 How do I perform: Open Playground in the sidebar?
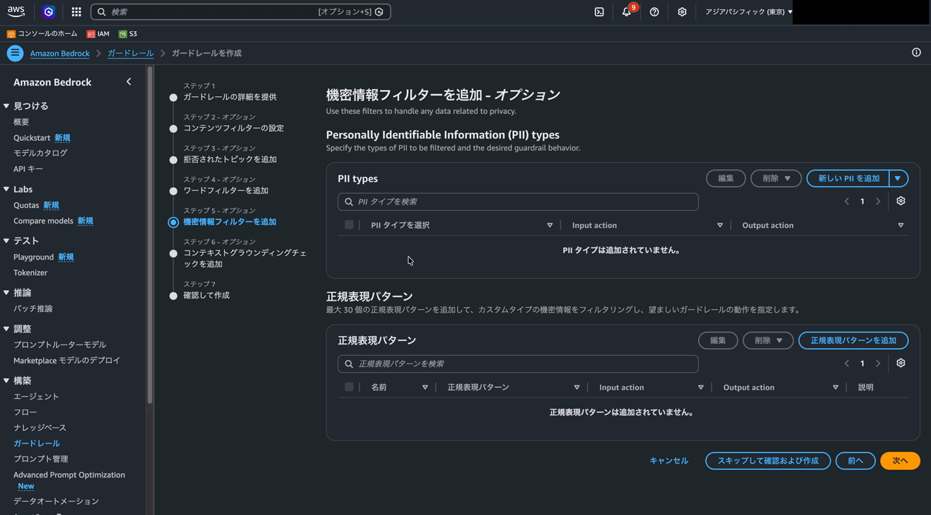click(33, 257)
